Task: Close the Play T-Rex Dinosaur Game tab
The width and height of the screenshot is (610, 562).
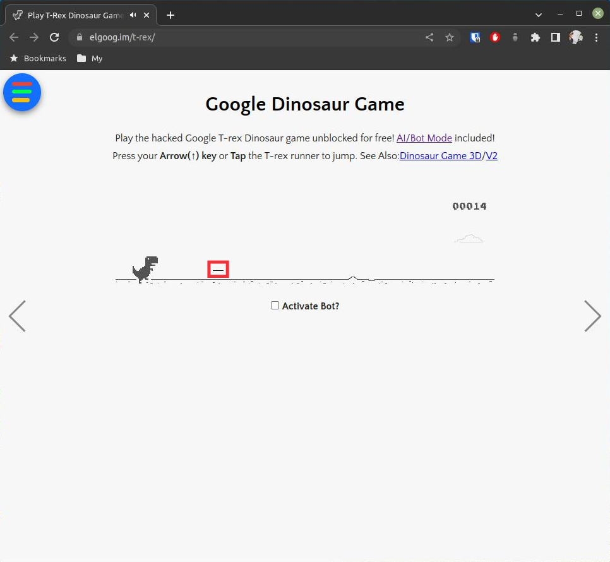Action: point(147,15)
